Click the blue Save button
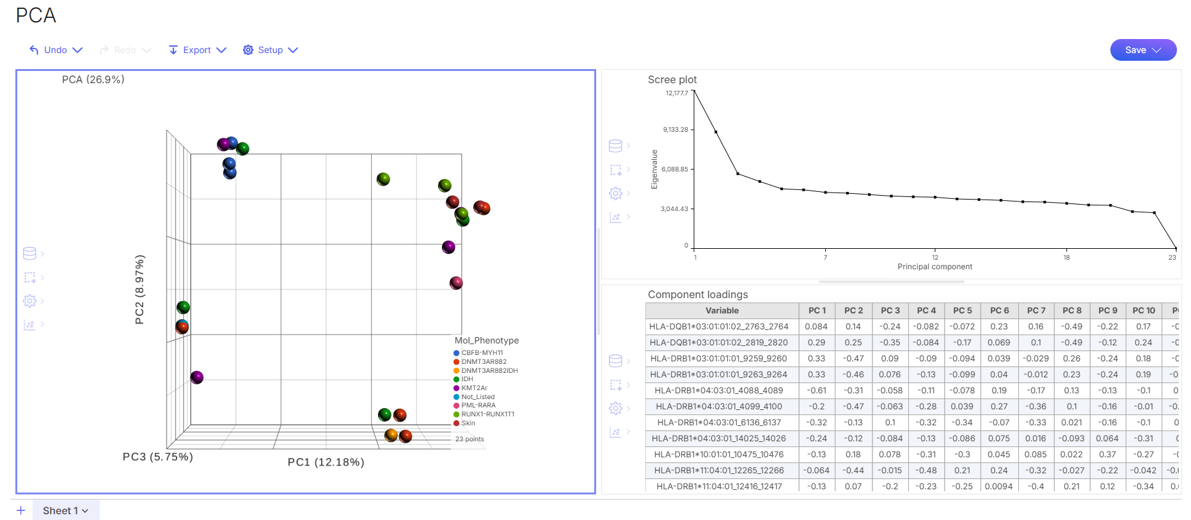 [1142, 50]
